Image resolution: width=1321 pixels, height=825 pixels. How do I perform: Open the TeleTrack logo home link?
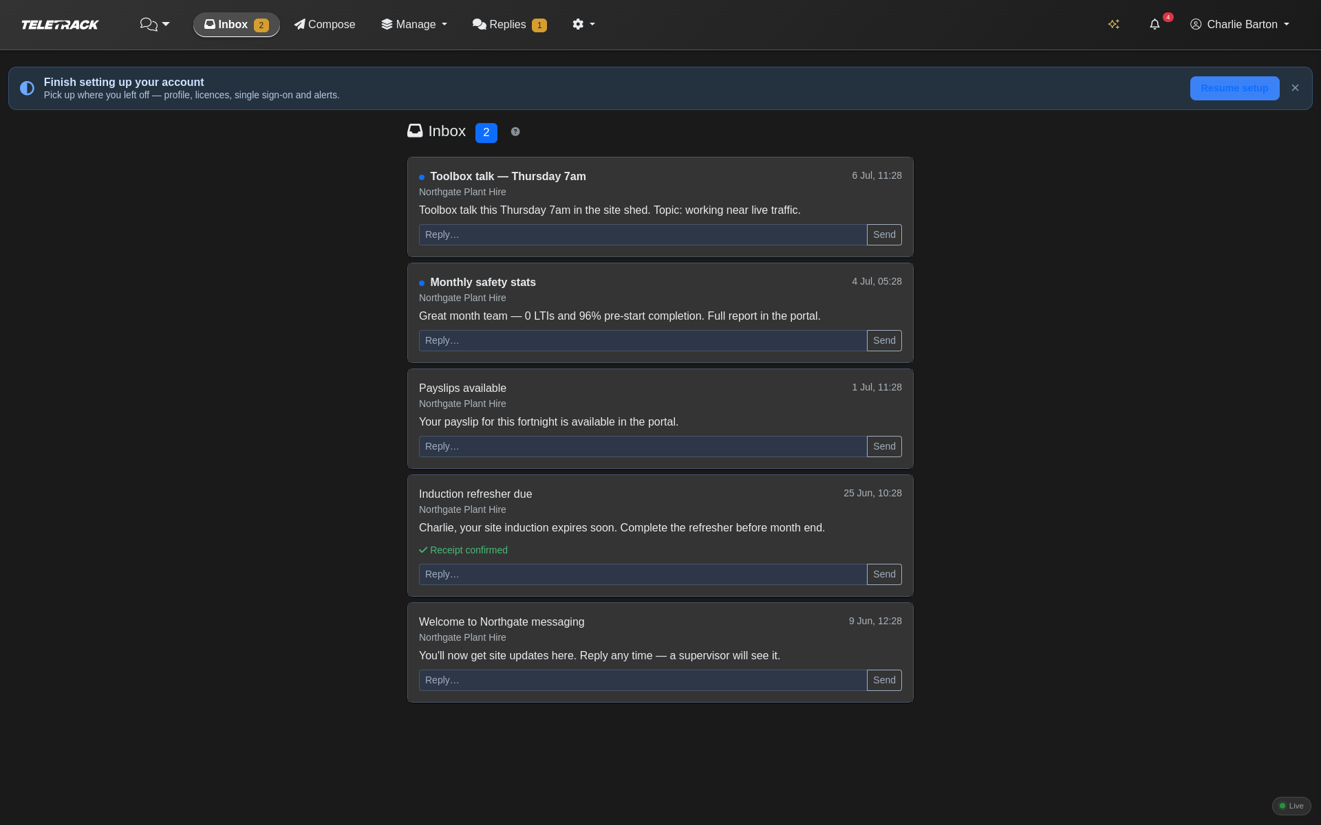pyautogui.click(x=60, y=25)
